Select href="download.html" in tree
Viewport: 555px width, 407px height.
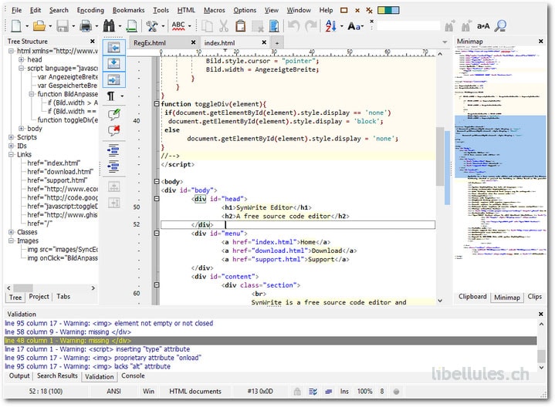click(x=60, y=172)
